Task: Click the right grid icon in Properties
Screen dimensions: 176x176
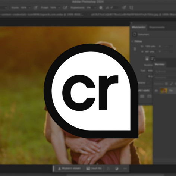Action: click(149, 96)
